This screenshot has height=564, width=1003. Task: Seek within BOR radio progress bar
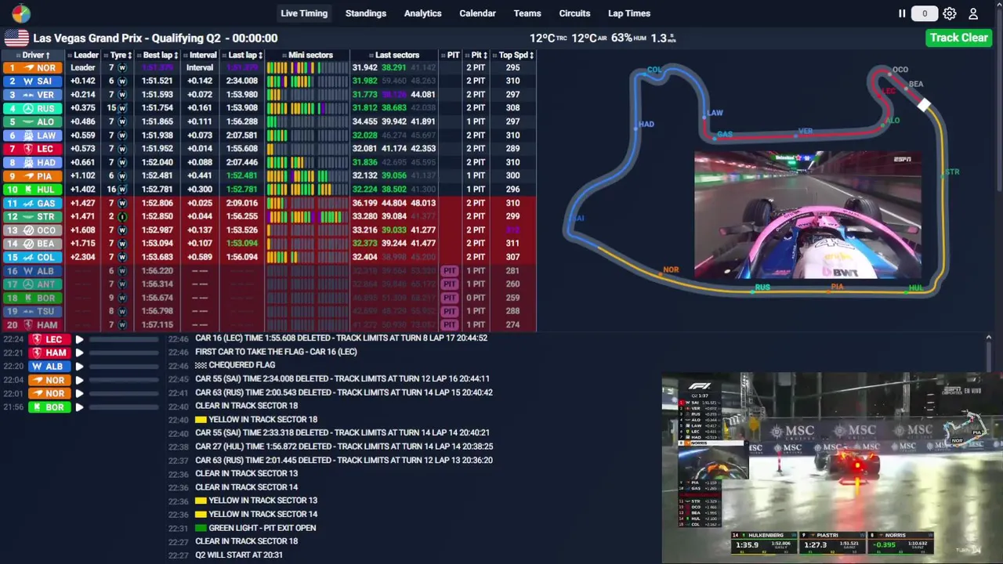(x=124, y=407)
